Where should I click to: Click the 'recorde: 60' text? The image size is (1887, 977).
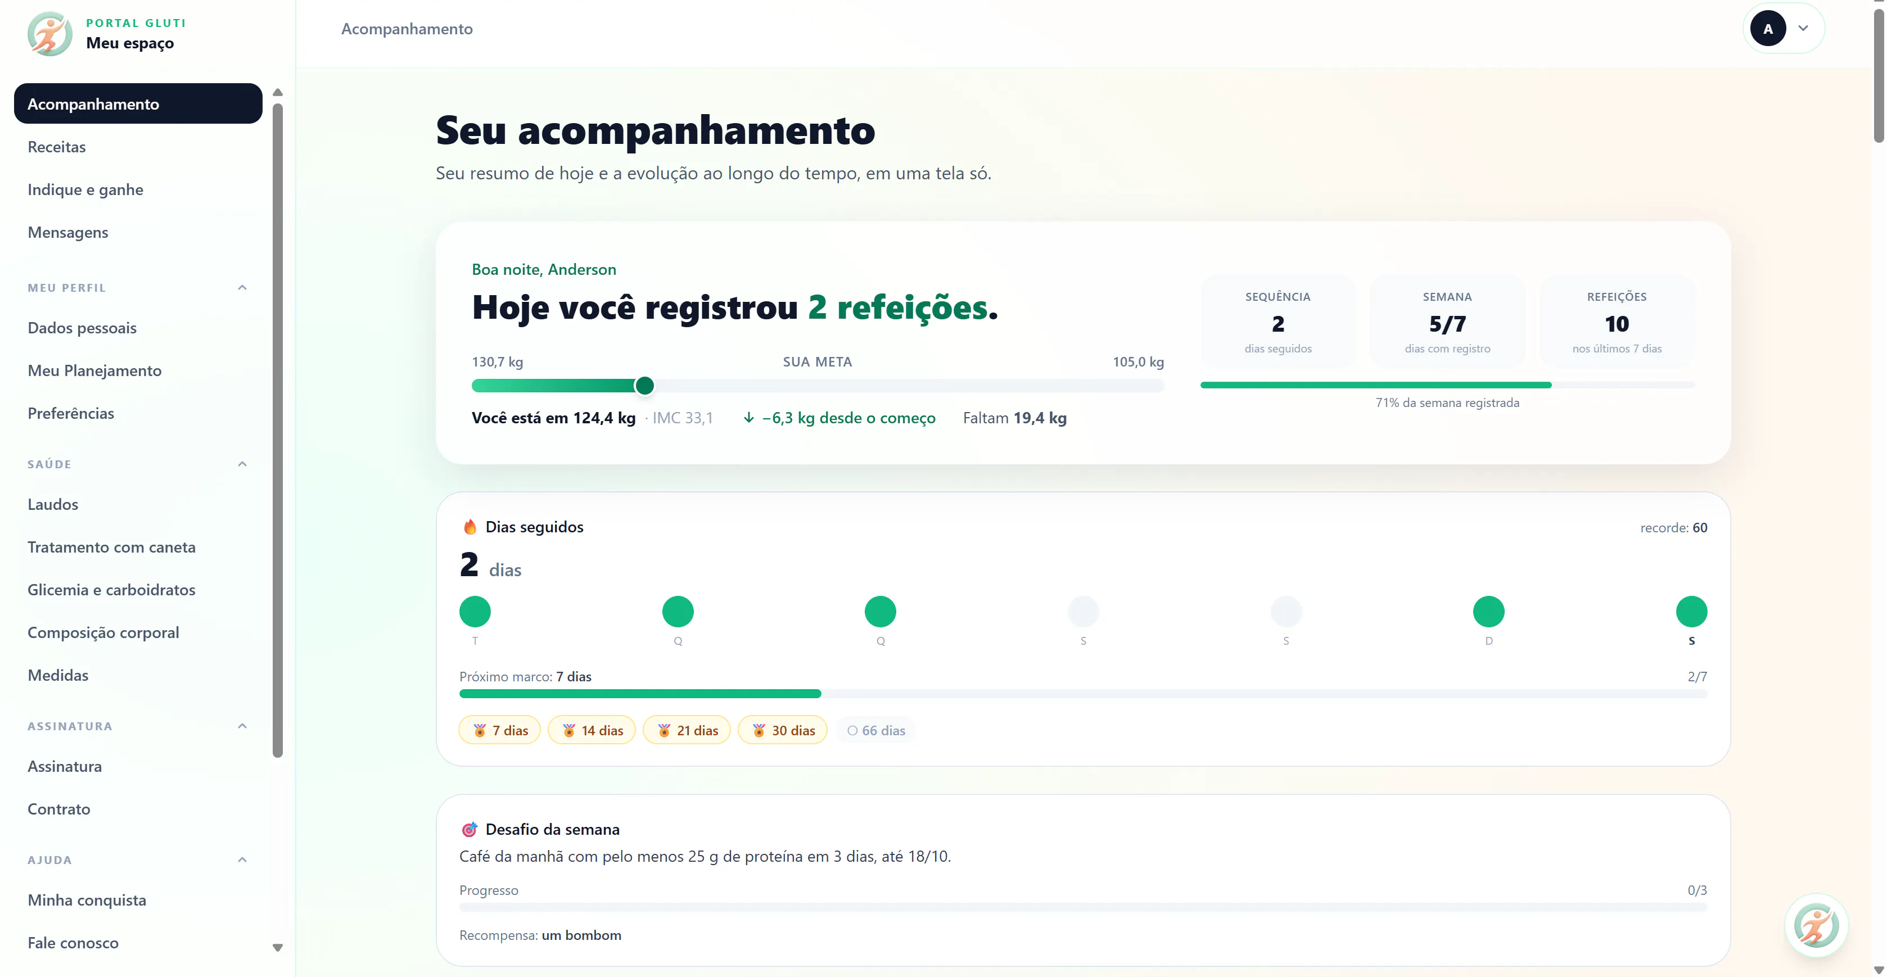click(1673, 527)
